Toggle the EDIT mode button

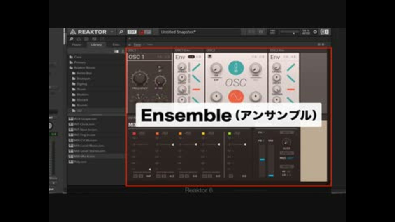click(x=132, y=32)
